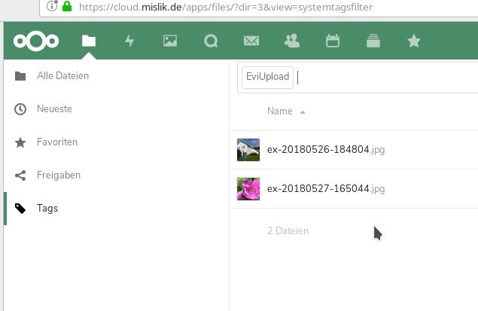Toggle the sort arrow next to Name
Screen dimensions: 478x311
pyautogui.click(x=303, y=112)
